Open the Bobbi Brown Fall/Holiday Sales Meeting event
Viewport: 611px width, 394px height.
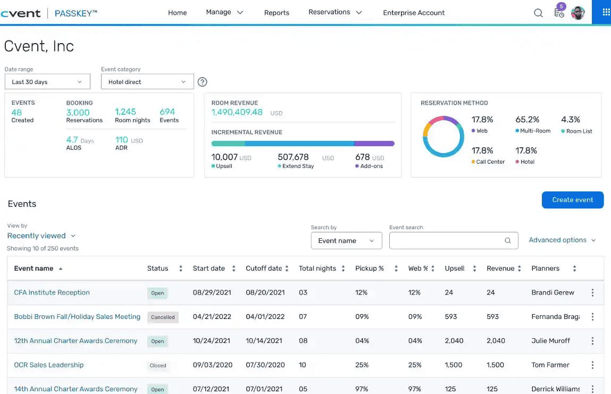click(x=77, y=317)
